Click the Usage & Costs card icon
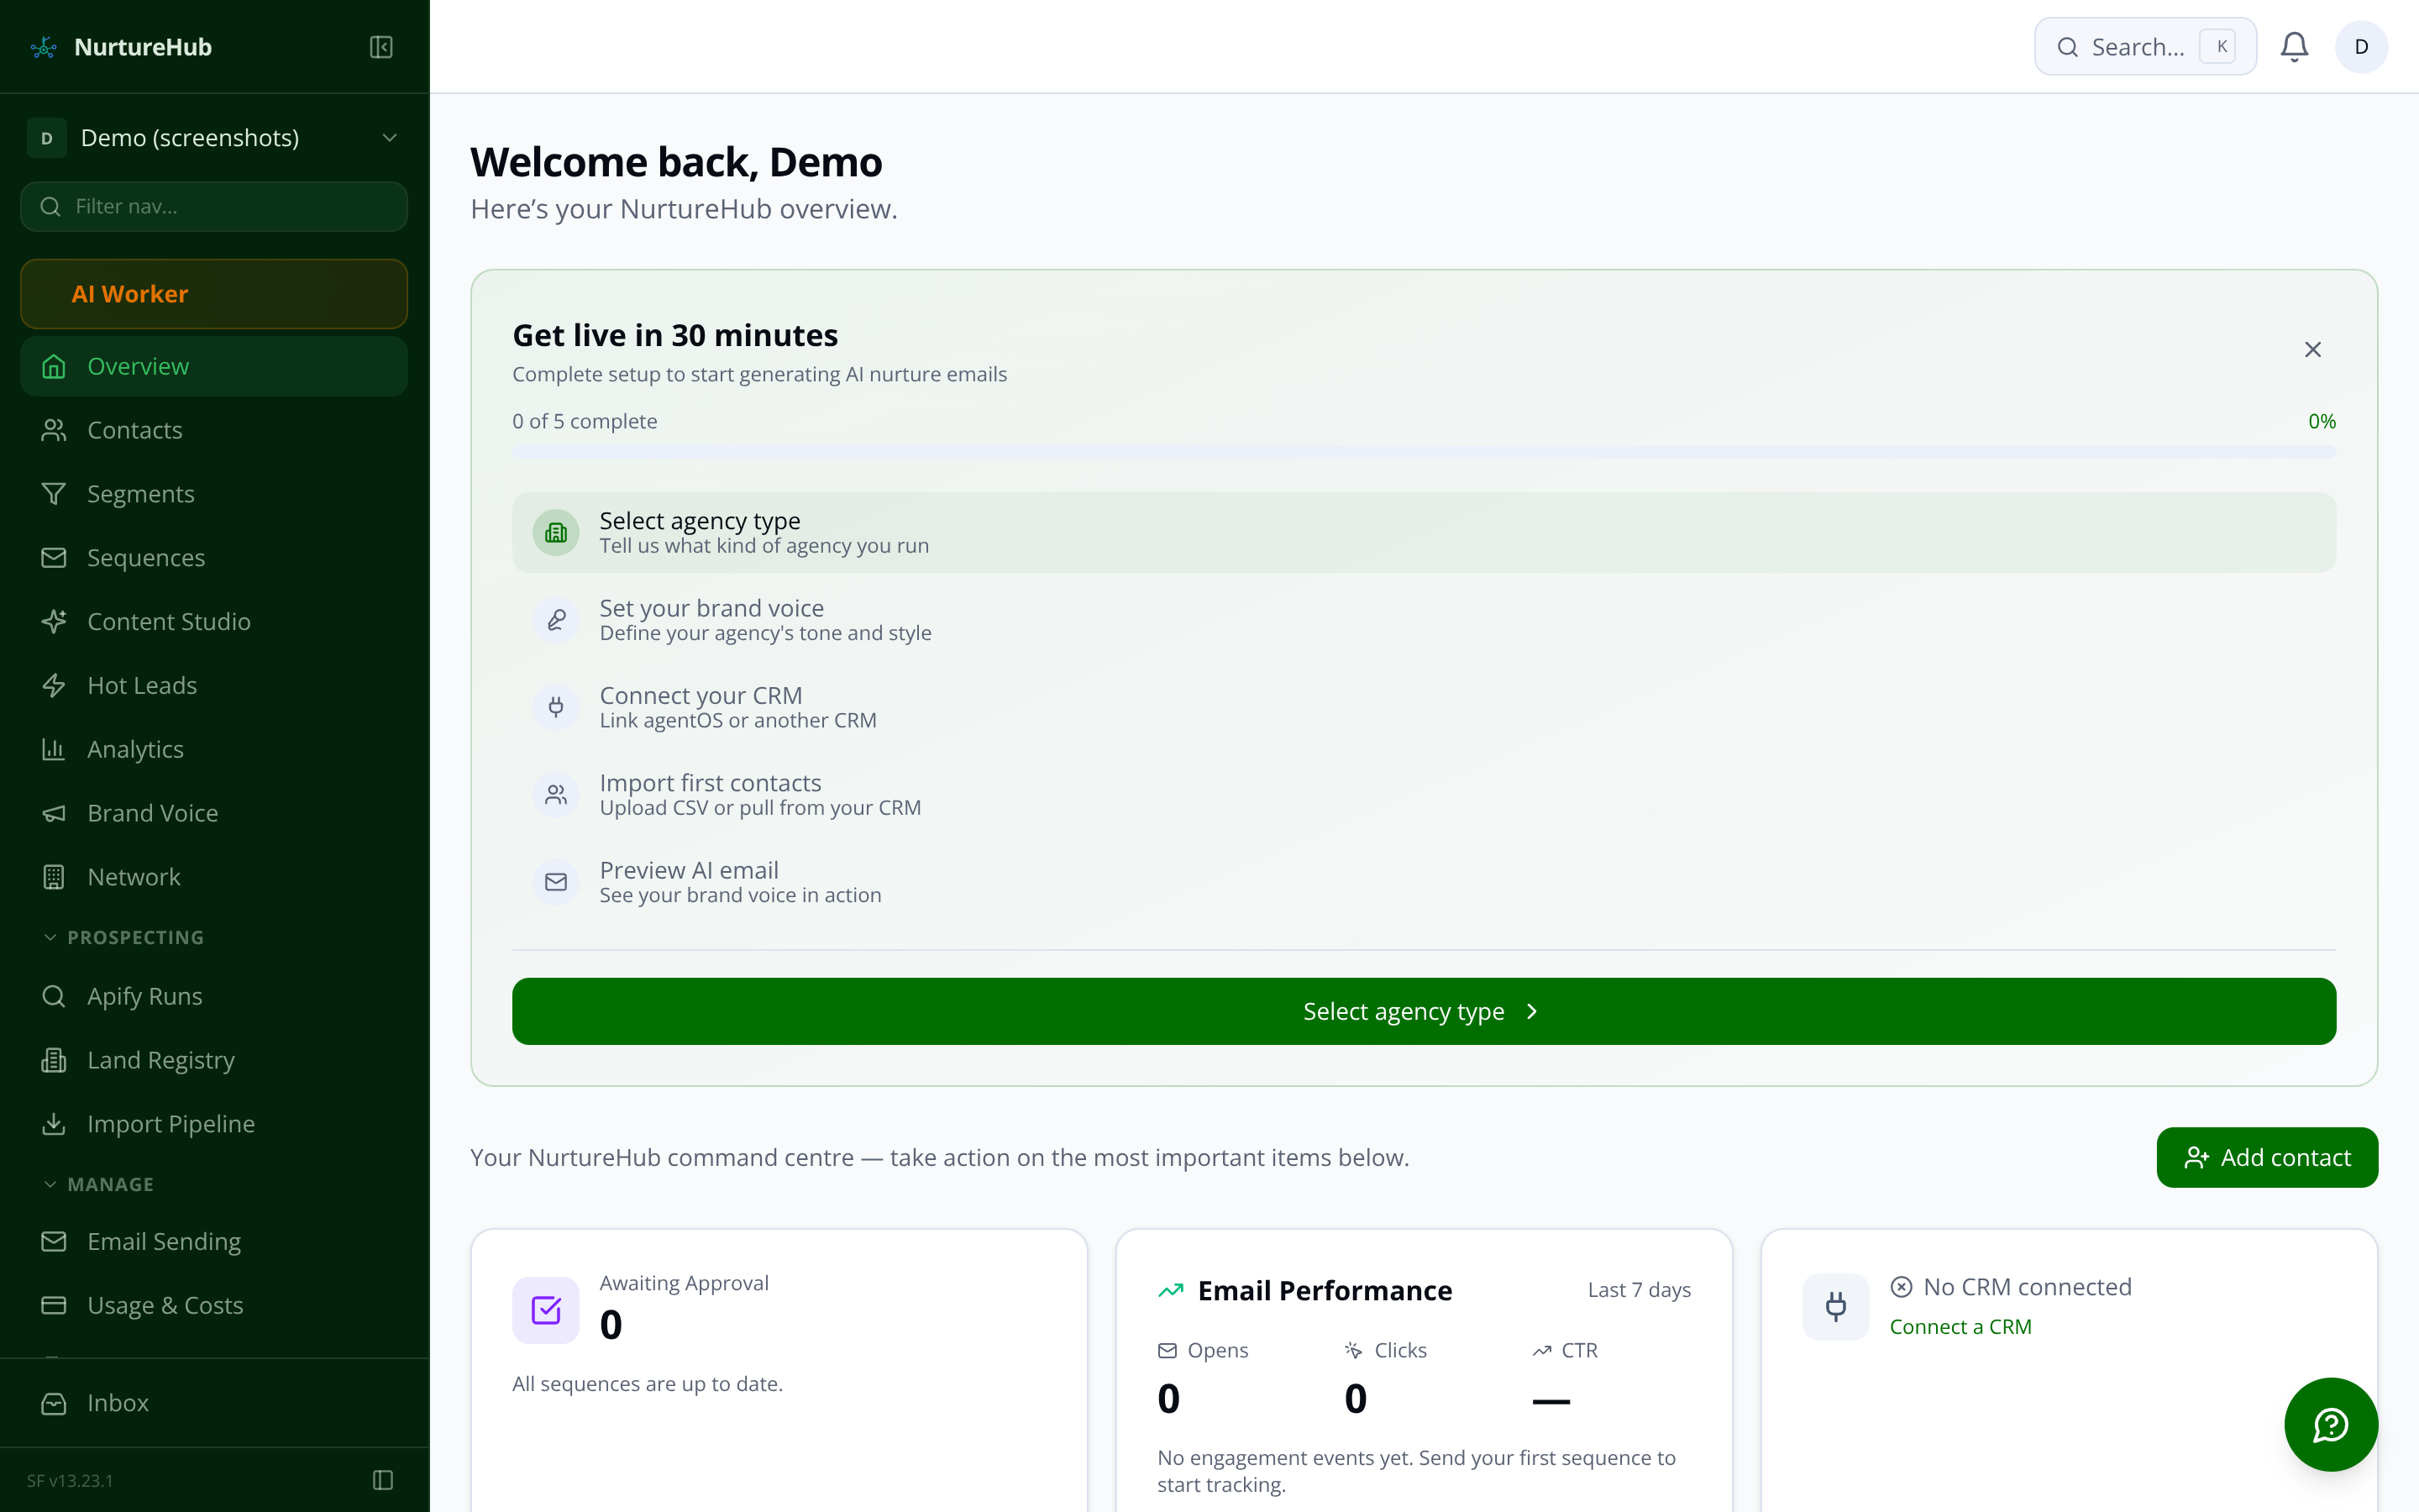 pos(54,1305)
